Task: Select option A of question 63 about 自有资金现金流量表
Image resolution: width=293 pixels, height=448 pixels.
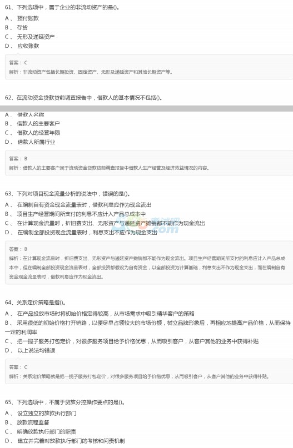Action: 78,205
